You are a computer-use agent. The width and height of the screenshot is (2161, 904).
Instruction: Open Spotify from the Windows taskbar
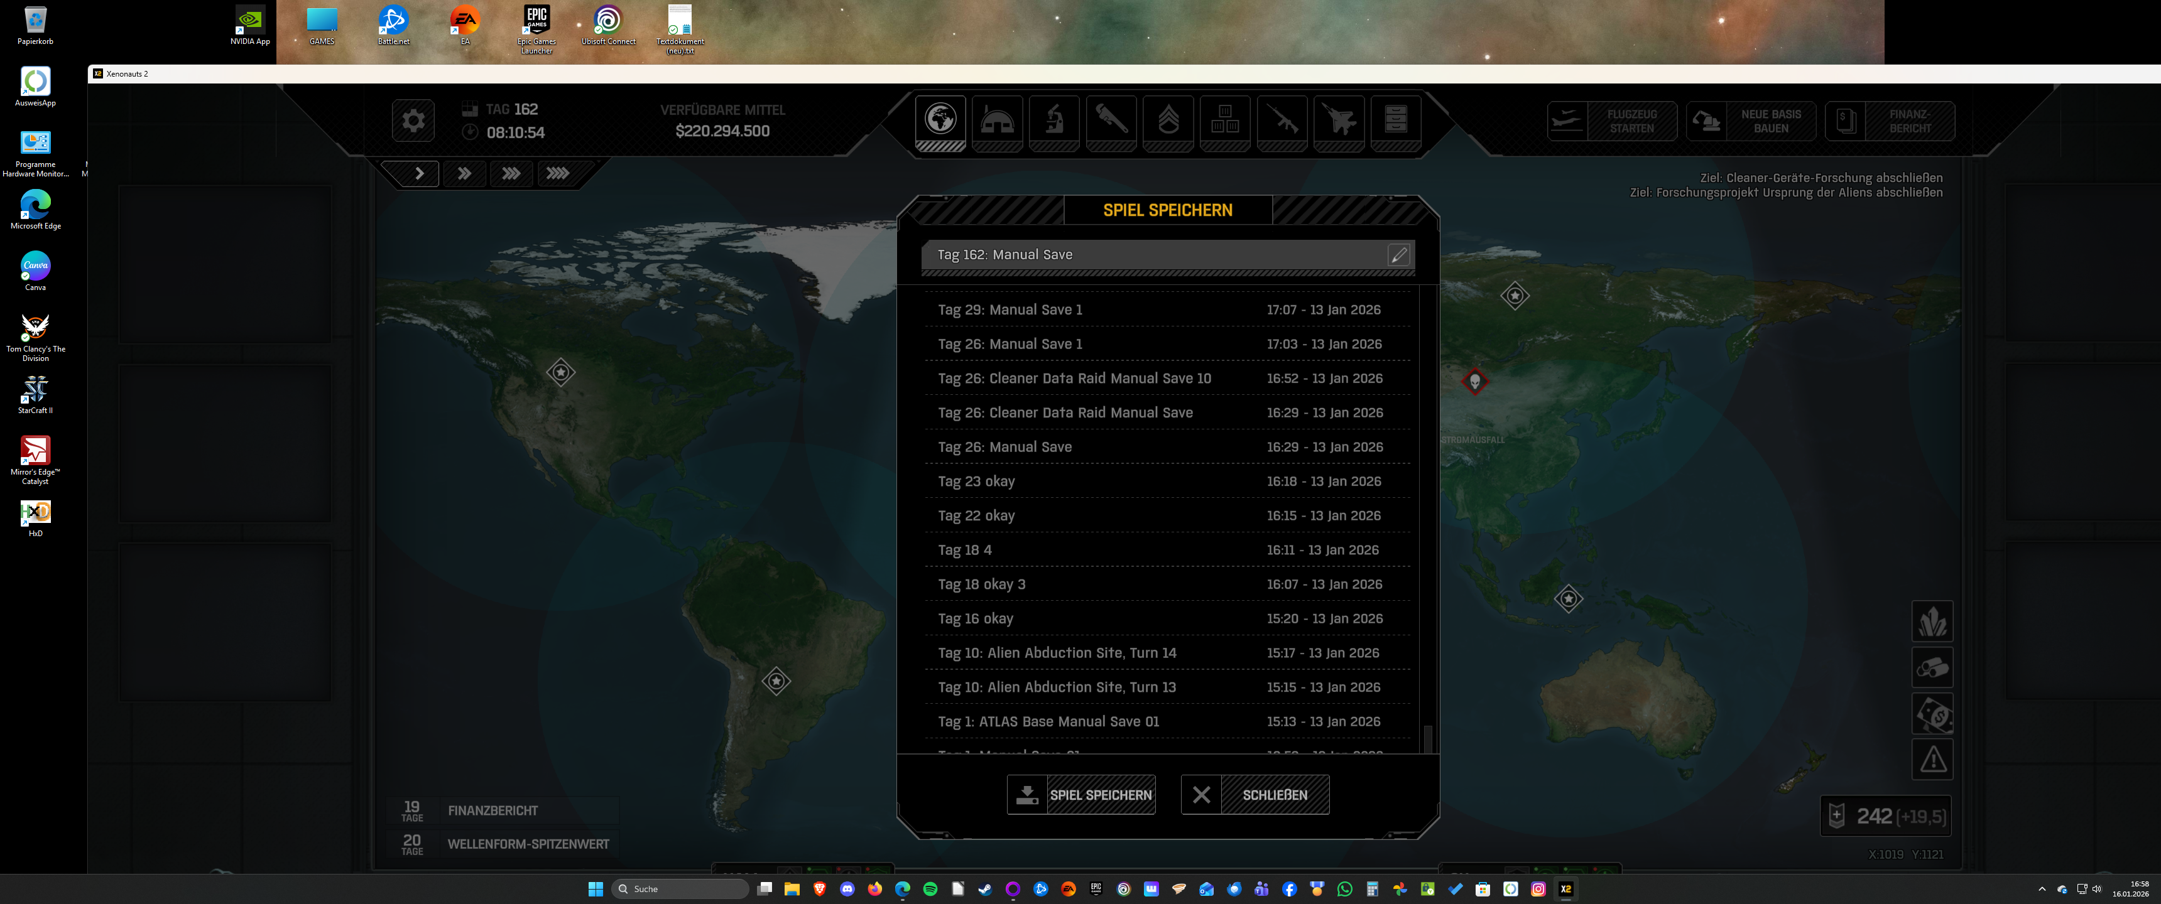(930, 889)
